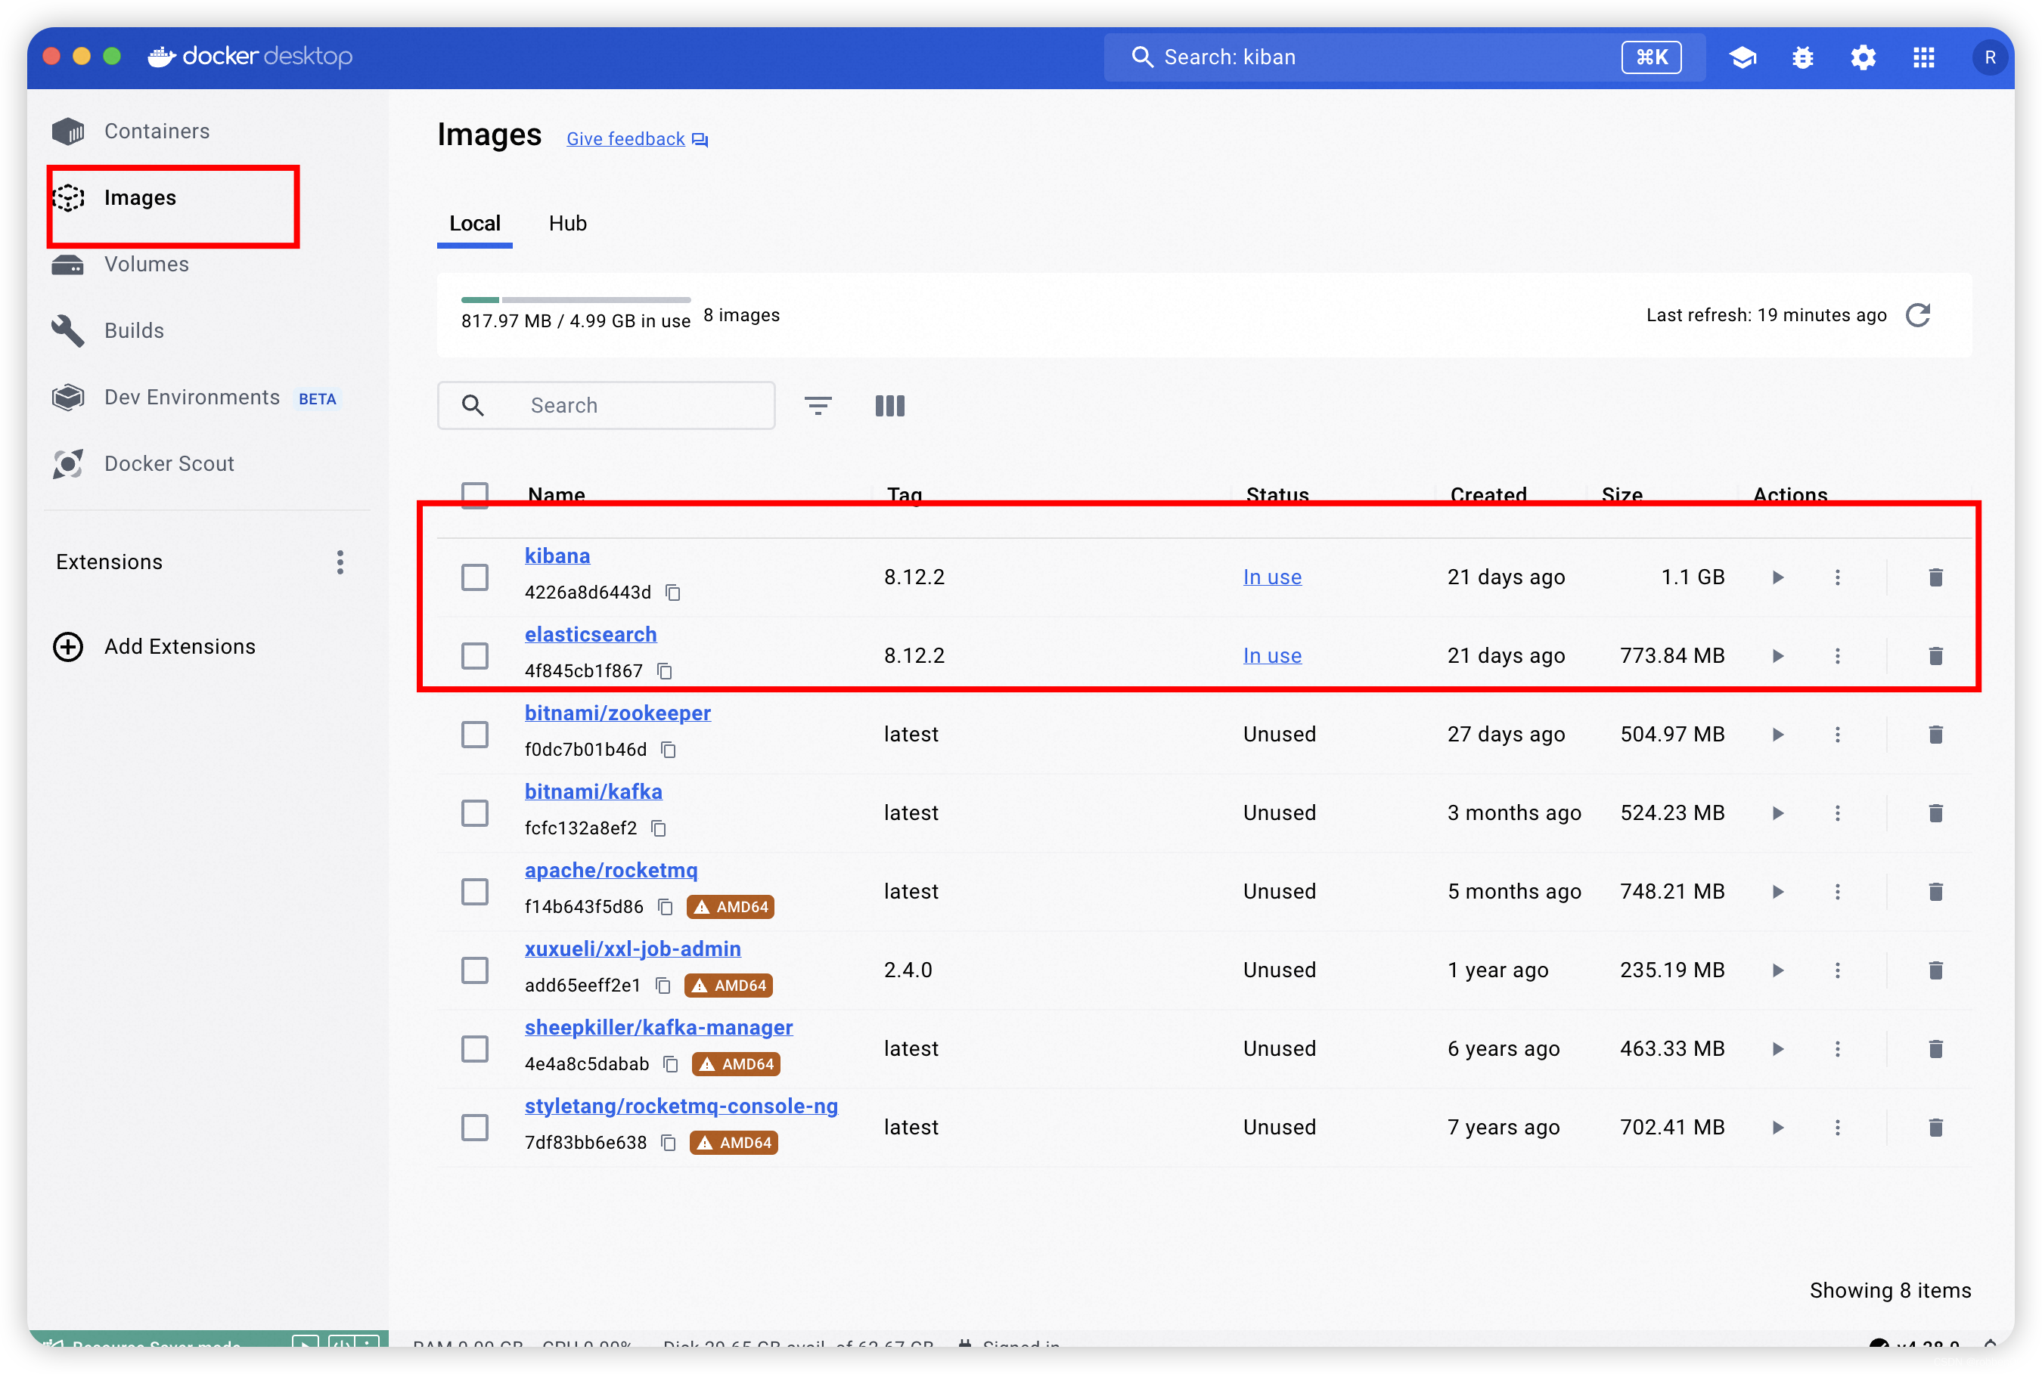Image resolution: width=2042 pixels, height=1374 pixels.
Task: Open the bitnami/kafka image link
Action: click(593, 792)
